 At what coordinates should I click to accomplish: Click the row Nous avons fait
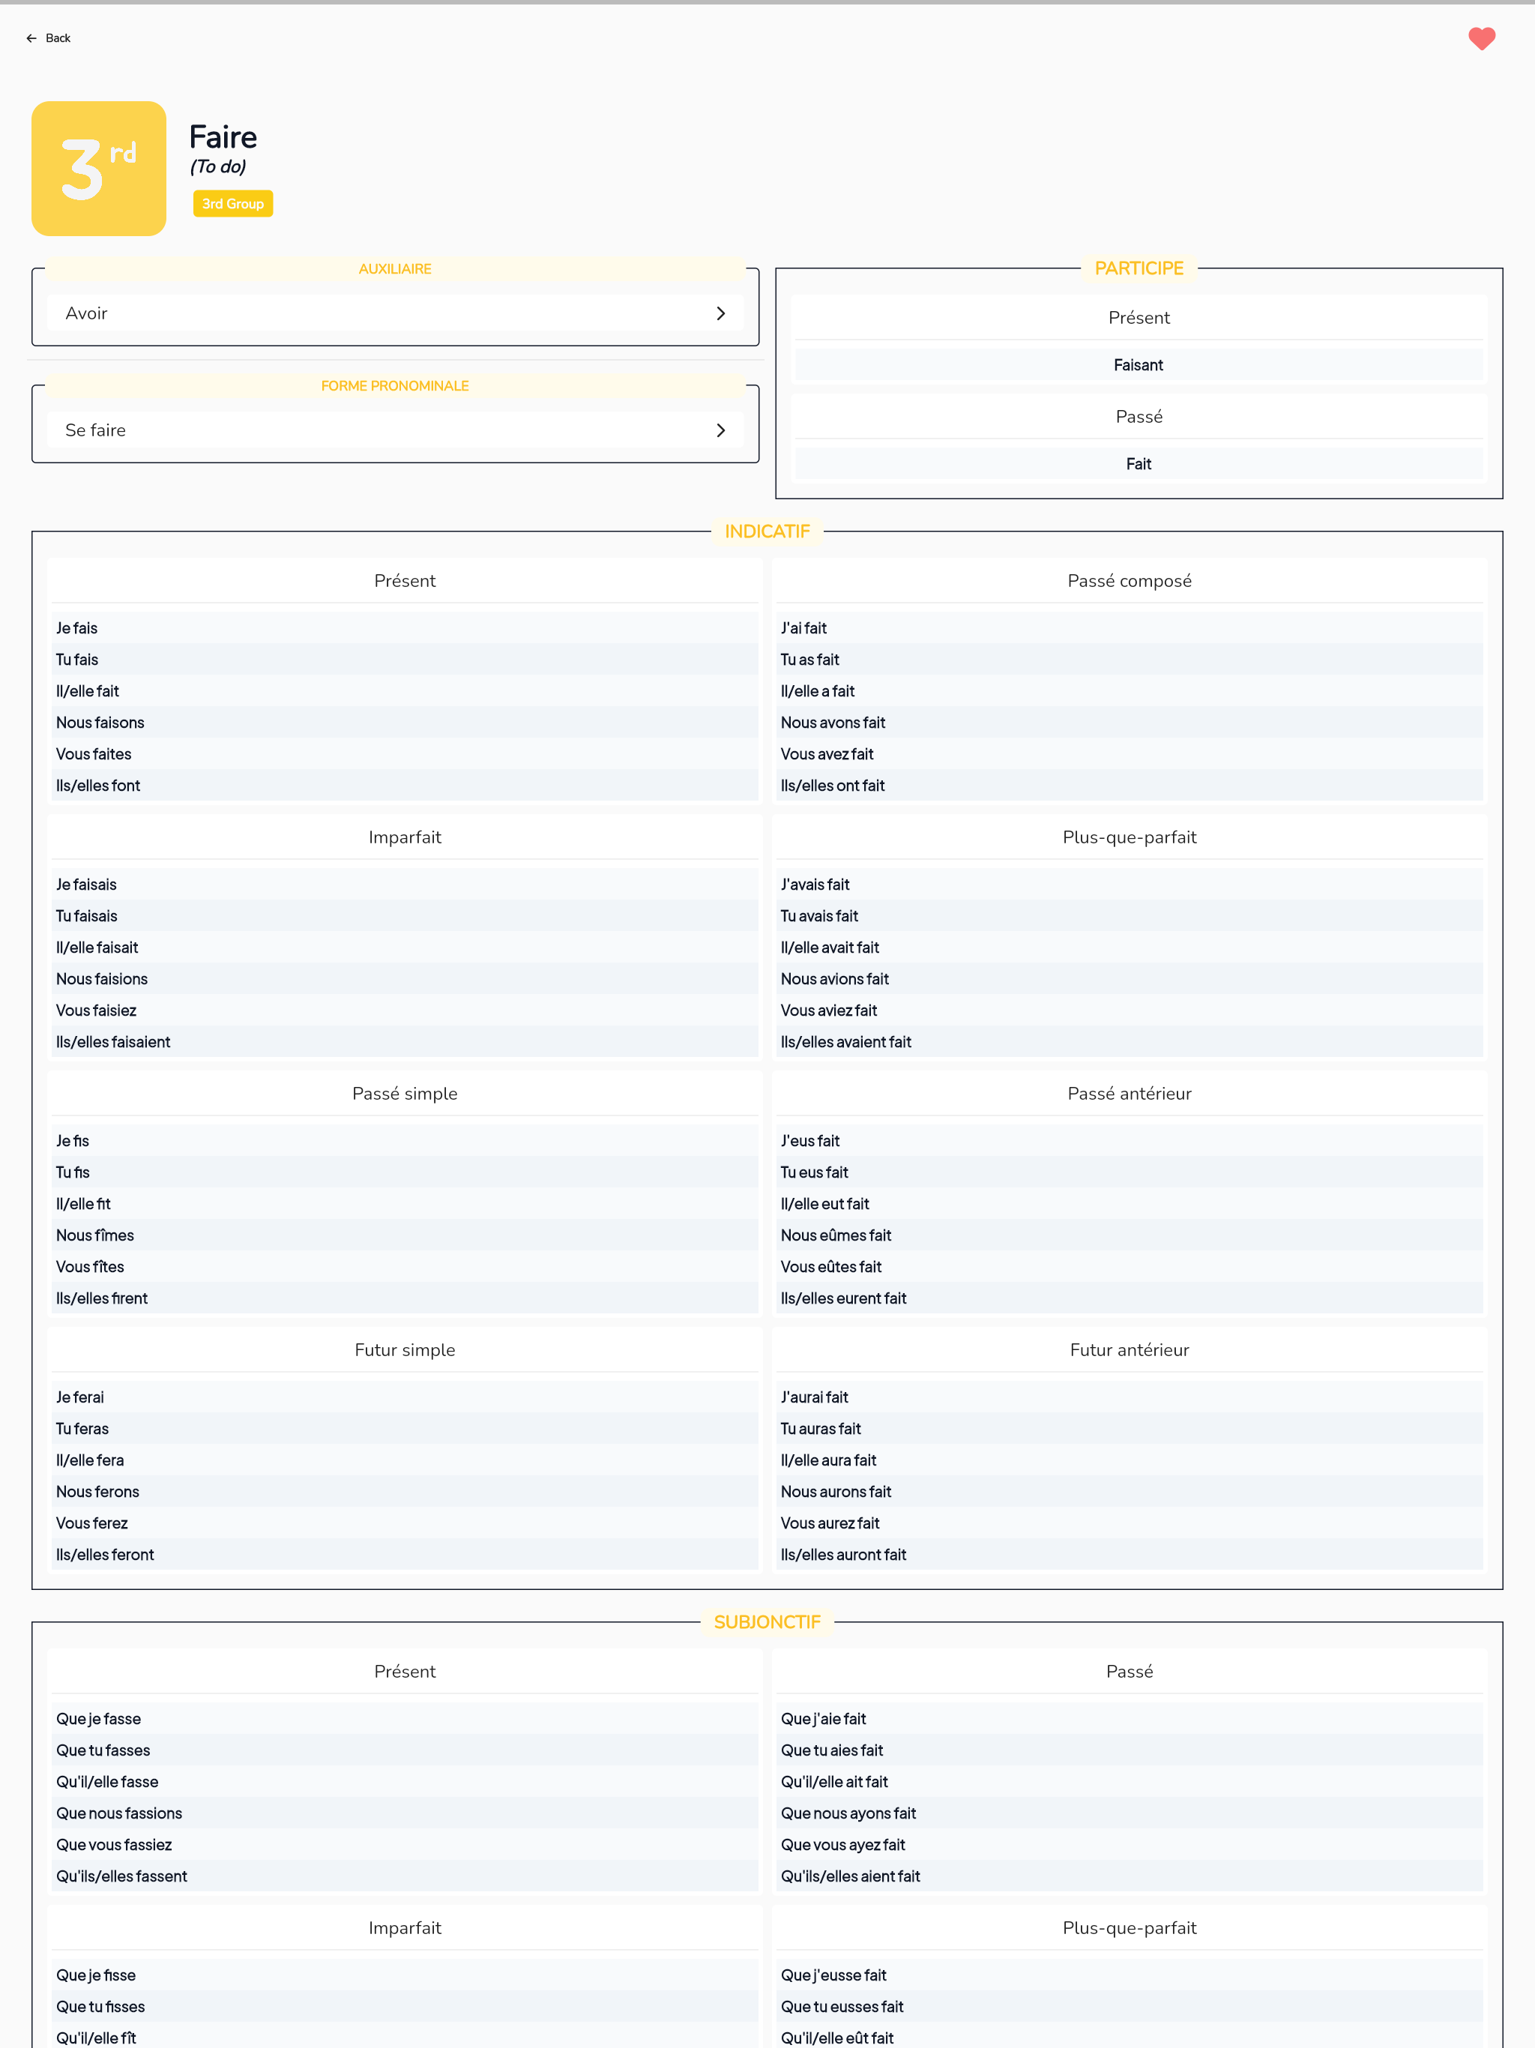pos(1130,722)
